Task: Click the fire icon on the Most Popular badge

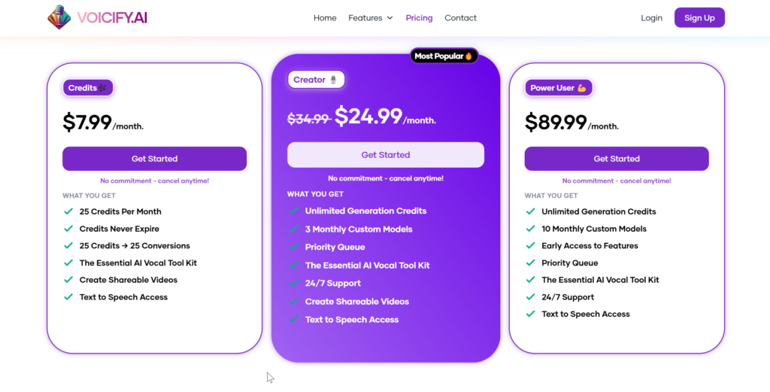Action: (x=468, y=56)
